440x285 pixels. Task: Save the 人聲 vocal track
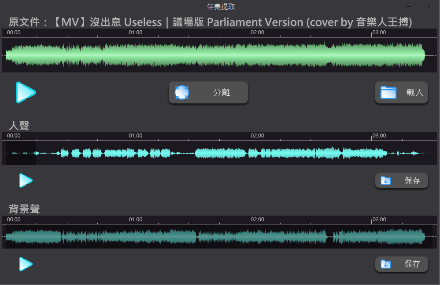pyautogui.click(x=402, y=180)
